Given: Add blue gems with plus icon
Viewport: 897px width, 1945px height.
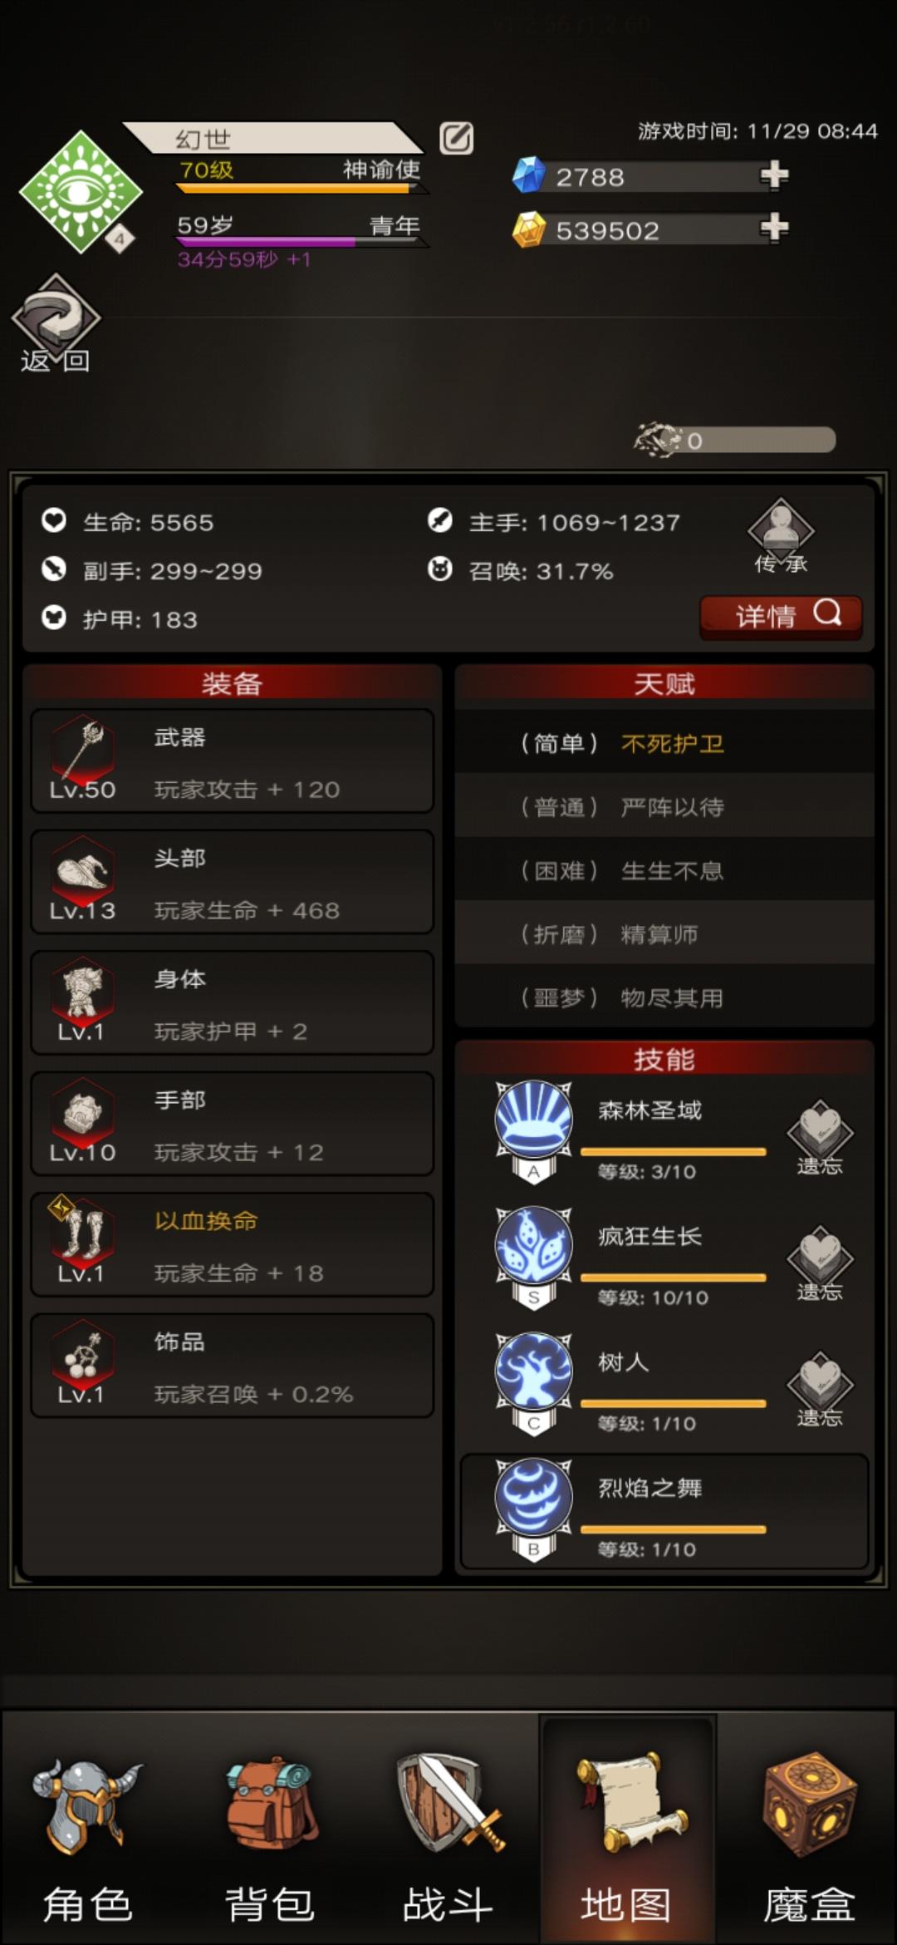Looking at the screenshot, I should 774,175.
